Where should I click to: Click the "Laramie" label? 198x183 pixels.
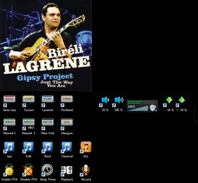(x=48, y=110)
